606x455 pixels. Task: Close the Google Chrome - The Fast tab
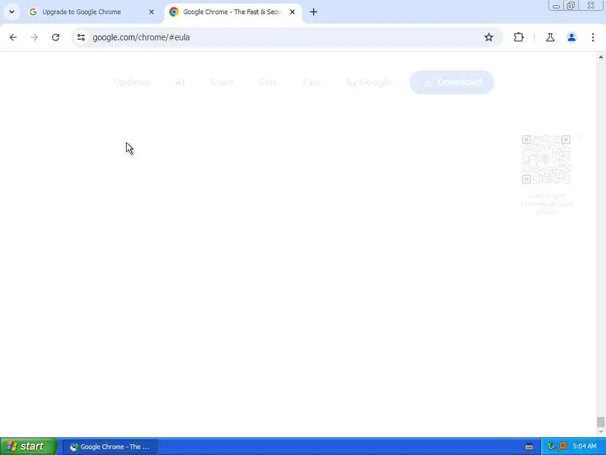[x=292, y=12]
